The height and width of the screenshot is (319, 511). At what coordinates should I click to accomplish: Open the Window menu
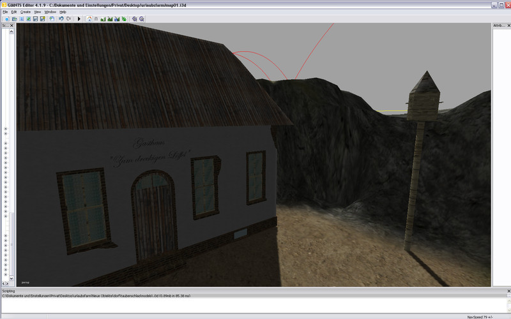click(50, 11)
